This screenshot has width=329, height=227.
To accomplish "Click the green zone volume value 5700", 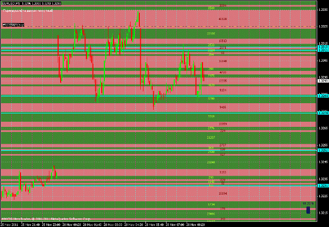I will (x=211, y=98).
